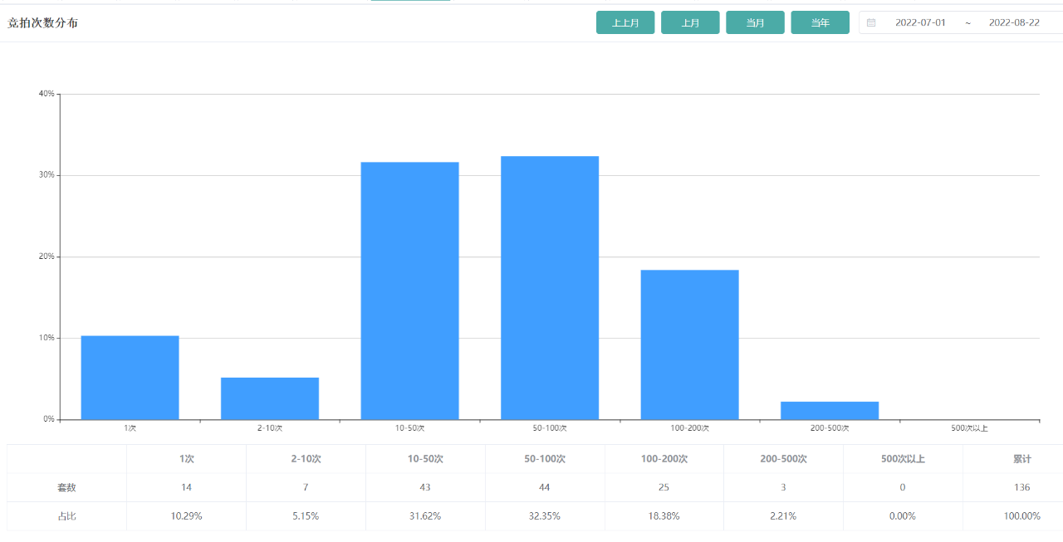Select the 上月 quick filter button
The image size is (1063, 542).
click(690, 23)
